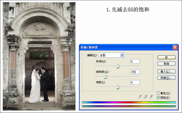
Task: Close the 色相/饱和度 dialog
Action: click(175, 47)
